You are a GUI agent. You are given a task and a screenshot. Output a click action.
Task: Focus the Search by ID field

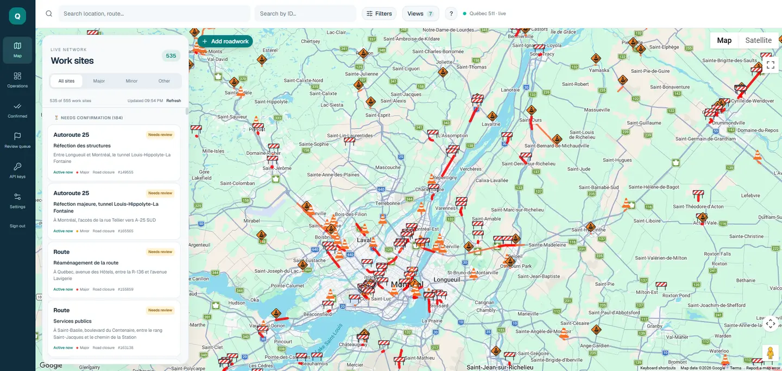(305, 14)
